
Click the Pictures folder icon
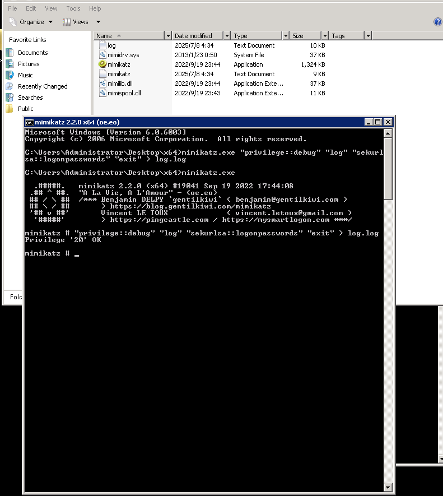pyautogui.click(x=10, y=64)
